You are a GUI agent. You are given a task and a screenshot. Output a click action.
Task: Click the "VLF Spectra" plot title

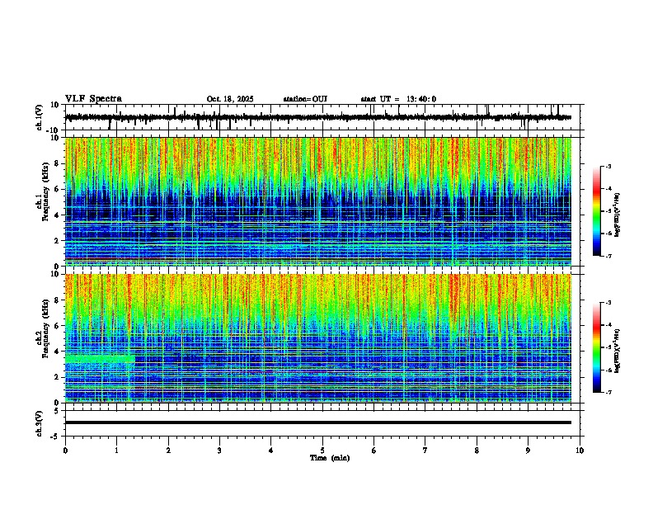click(x=93, y=99)
